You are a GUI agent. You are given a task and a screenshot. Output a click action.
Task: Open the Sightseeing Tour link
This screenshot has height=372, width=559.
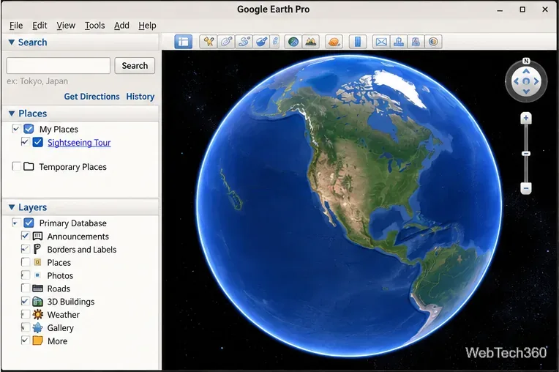(x=79, y=143)
